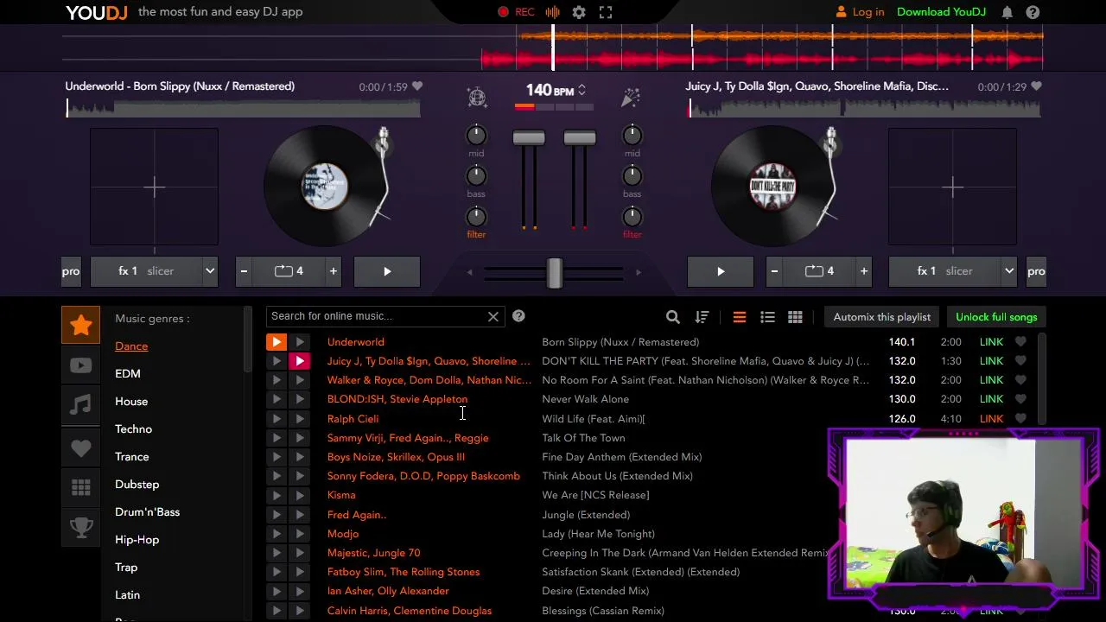
Task: Open the notifications bell
Action: tap(1007, 12)
